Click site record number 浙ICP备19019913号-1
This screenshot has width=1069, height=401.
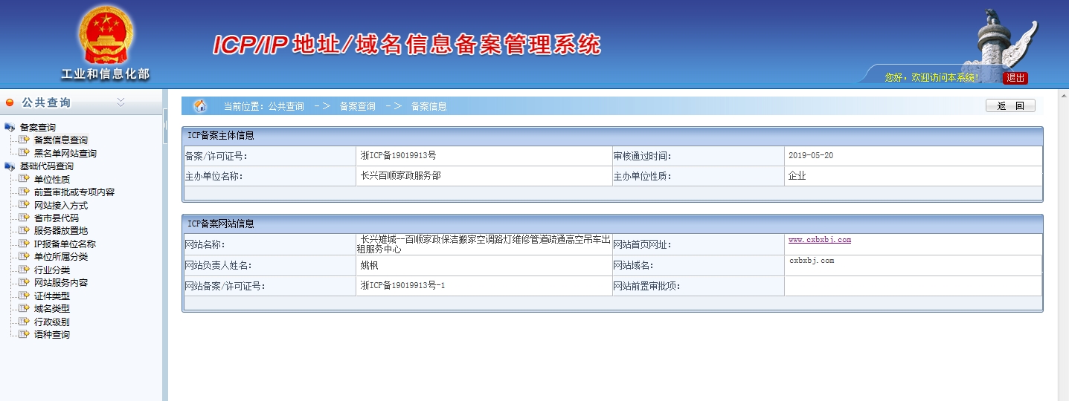(x=402, y=286)
